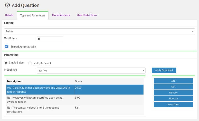
Task: Select the row with Fail score
Action: 39,109
